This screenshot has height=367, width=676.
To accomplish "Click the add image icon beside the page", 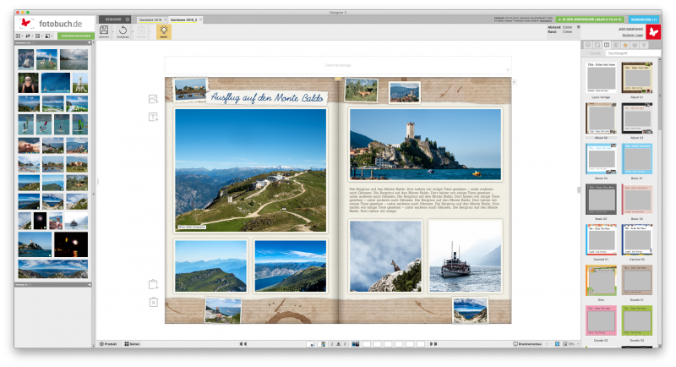I will pos(153,99).
